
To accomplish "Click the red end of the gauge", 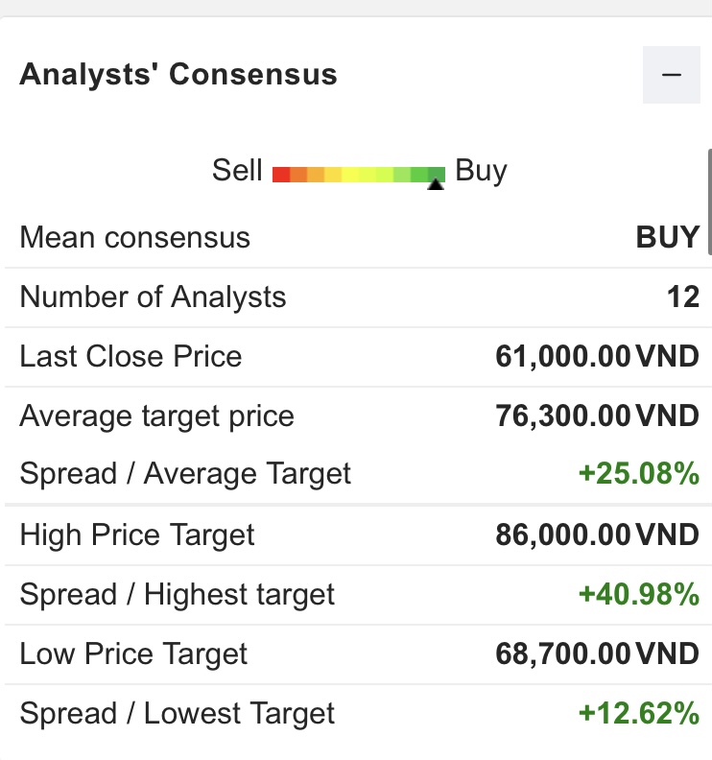I will click(281, 174).
